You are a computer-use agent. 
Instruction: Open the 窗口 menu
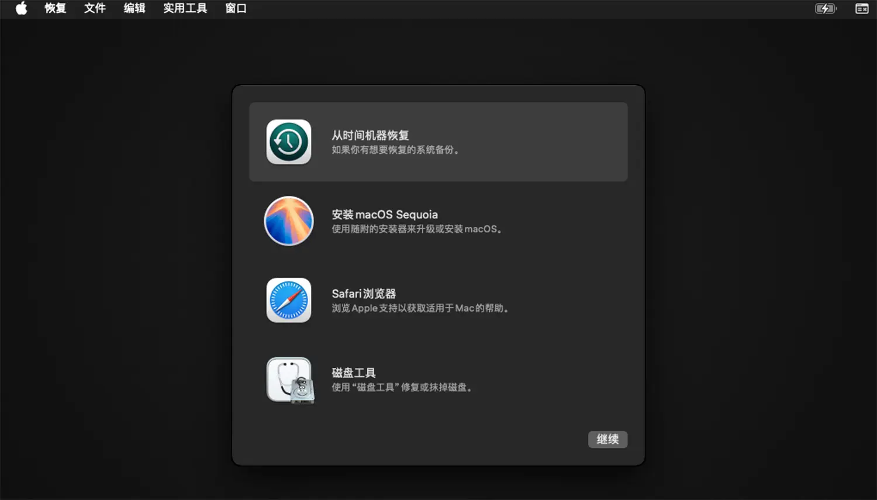pyautogui.click(x=236, y=8)
